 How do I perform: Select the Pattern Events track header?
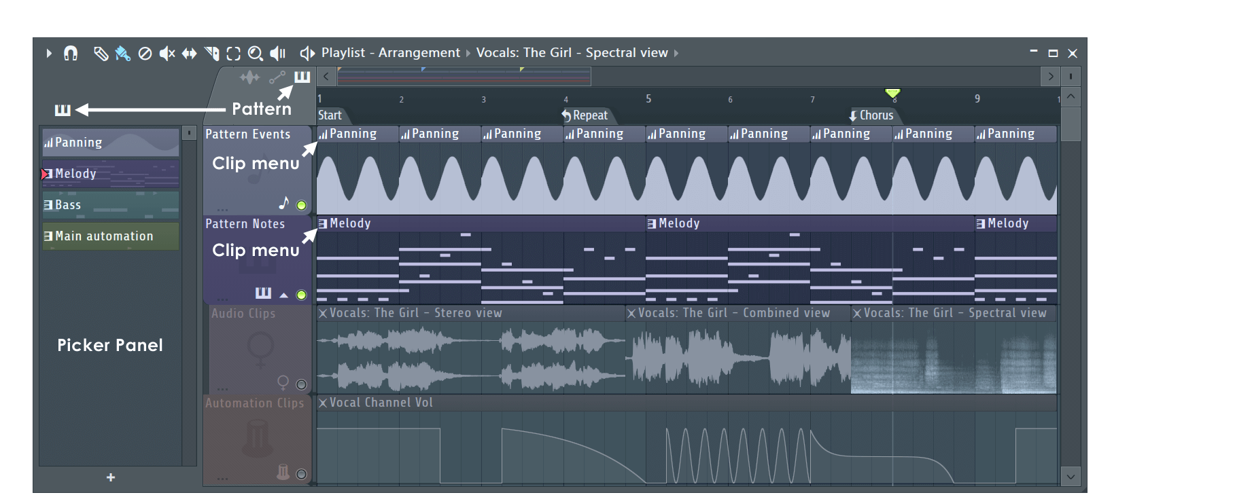pyautogui.click(x=258, y=170)
